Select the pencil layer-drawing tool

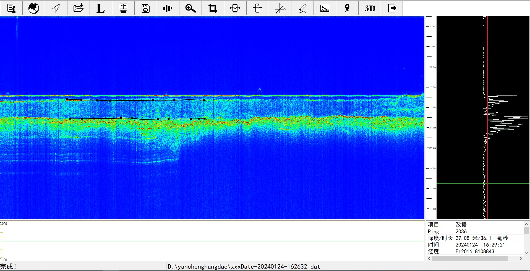tap(302, 8)
